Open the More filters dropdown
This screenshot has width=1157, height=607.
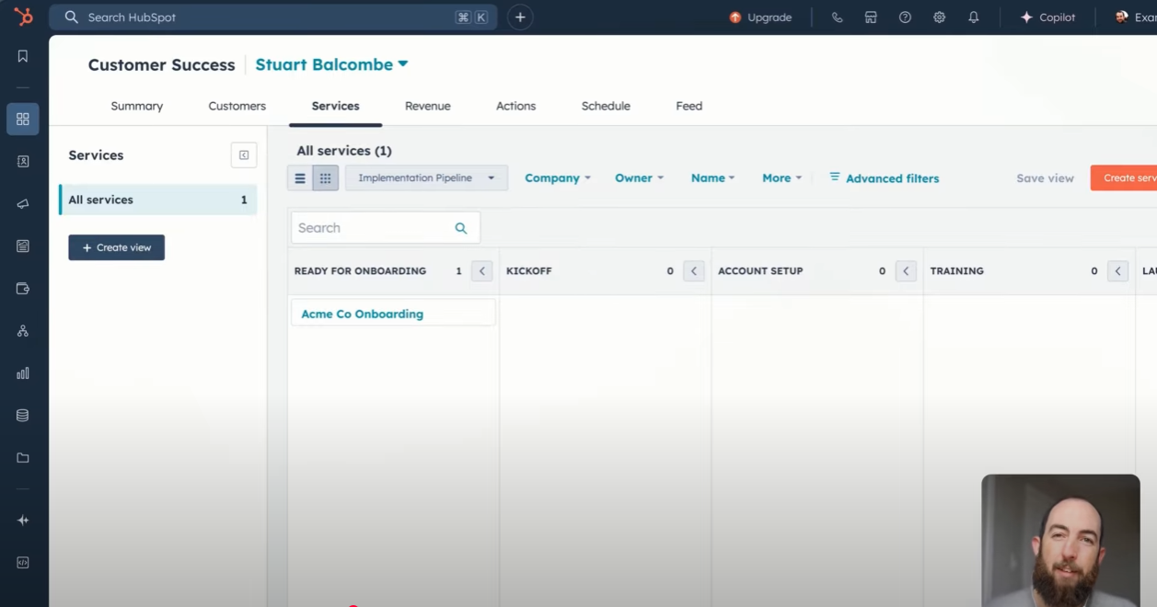click(x=782, y=178)
